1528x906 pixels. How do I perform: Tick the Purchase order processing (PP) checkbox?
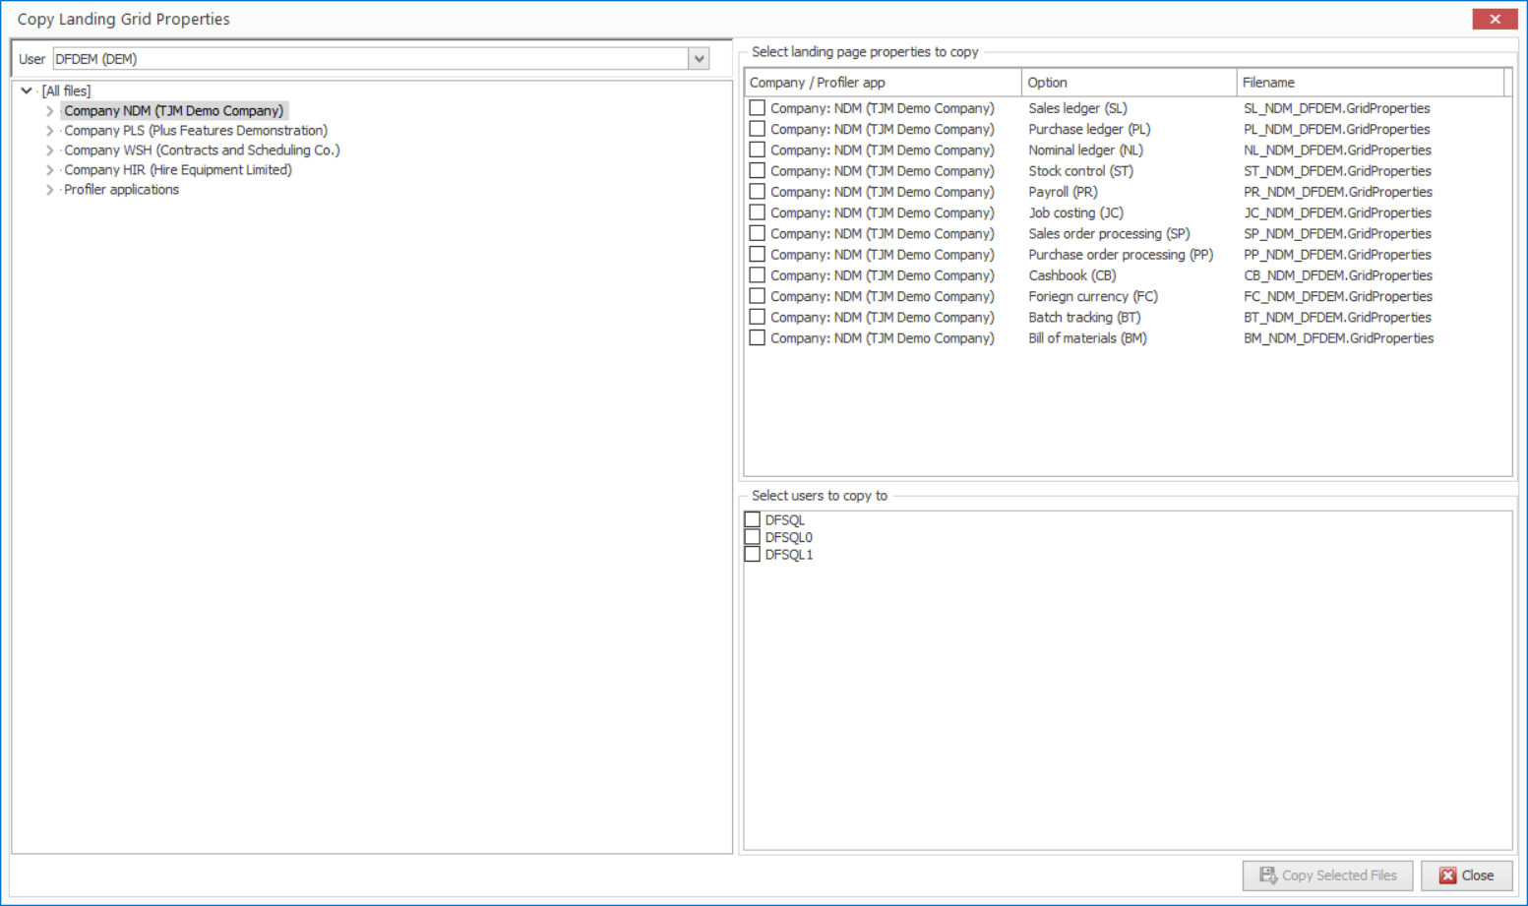click(x=757, y=254)
